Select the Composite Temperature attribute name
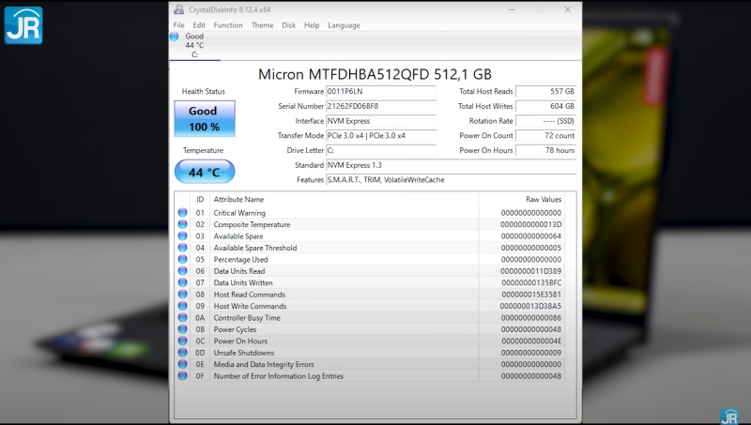Viewport: 751px width, 425px height. (252, 224)
